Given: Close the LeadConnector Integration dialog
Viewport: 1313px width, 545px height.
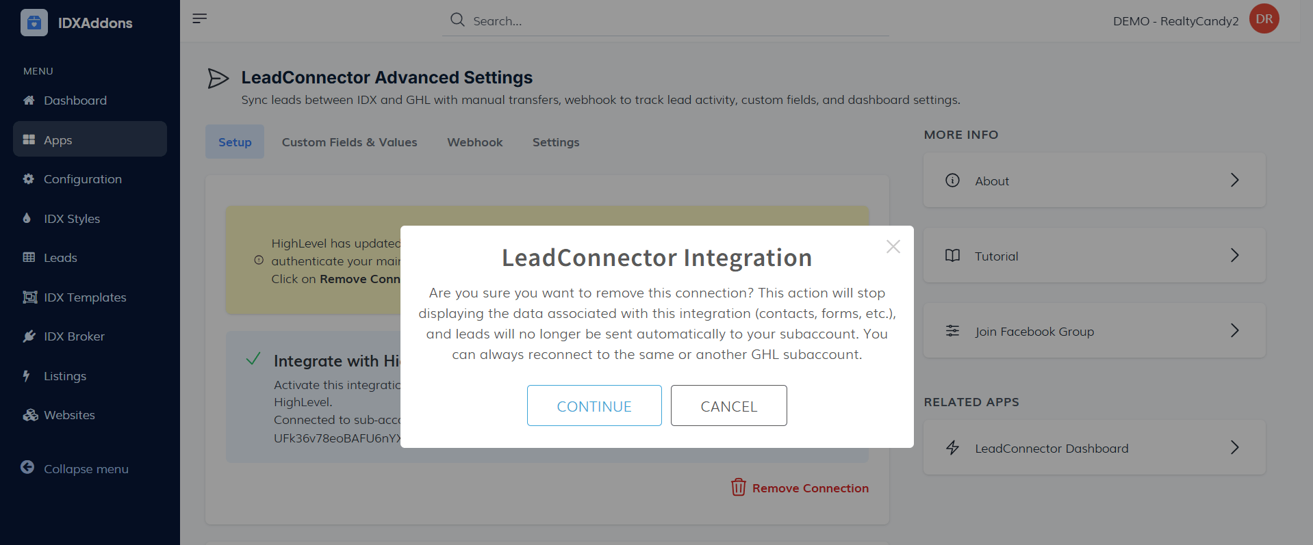Looking at the screenshot, I should coord(893,247).
